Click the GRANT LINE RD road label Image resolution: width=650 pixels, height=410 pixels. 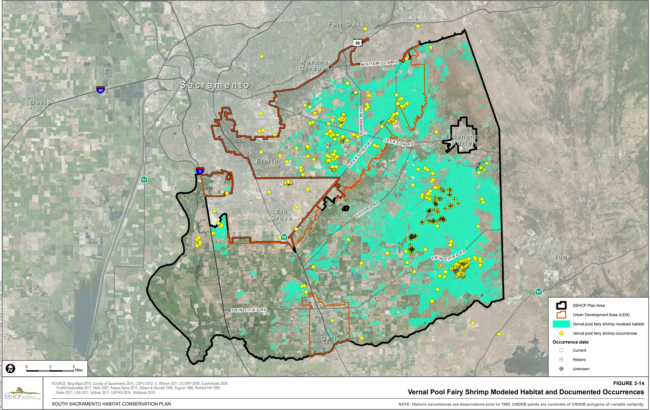point(360,154)
